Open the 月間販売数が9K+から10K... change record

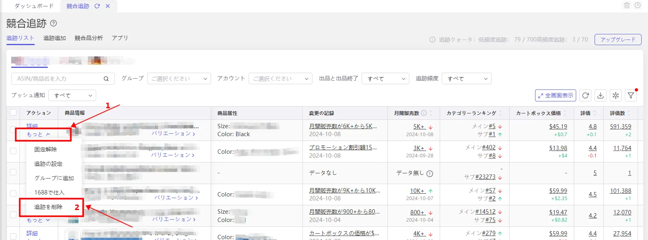345,190
